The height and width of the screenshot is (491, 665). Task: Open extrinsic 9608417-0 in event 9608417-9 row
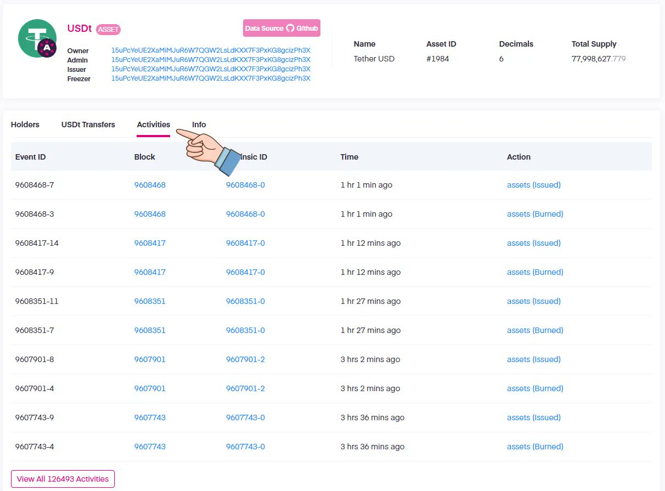coord(245,272)
